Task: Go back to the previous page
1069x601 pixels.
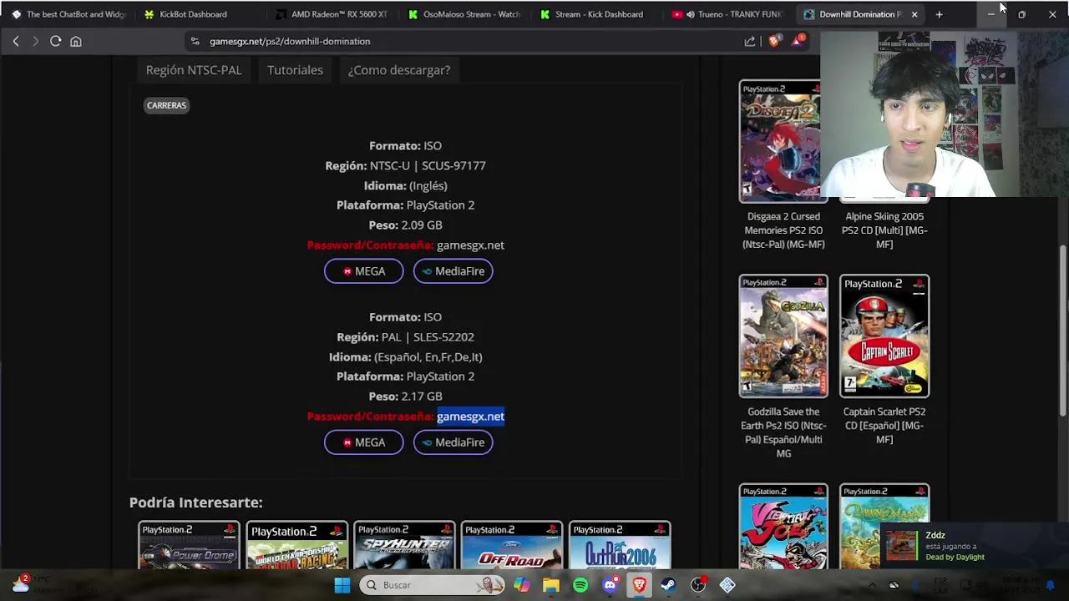Action: 16,41
